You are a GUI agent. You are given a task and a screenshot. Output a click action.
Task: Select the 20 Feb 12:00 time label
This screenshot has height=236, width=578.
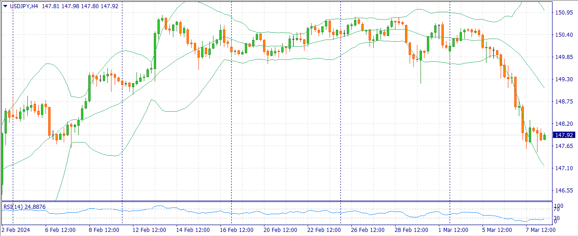280,230
